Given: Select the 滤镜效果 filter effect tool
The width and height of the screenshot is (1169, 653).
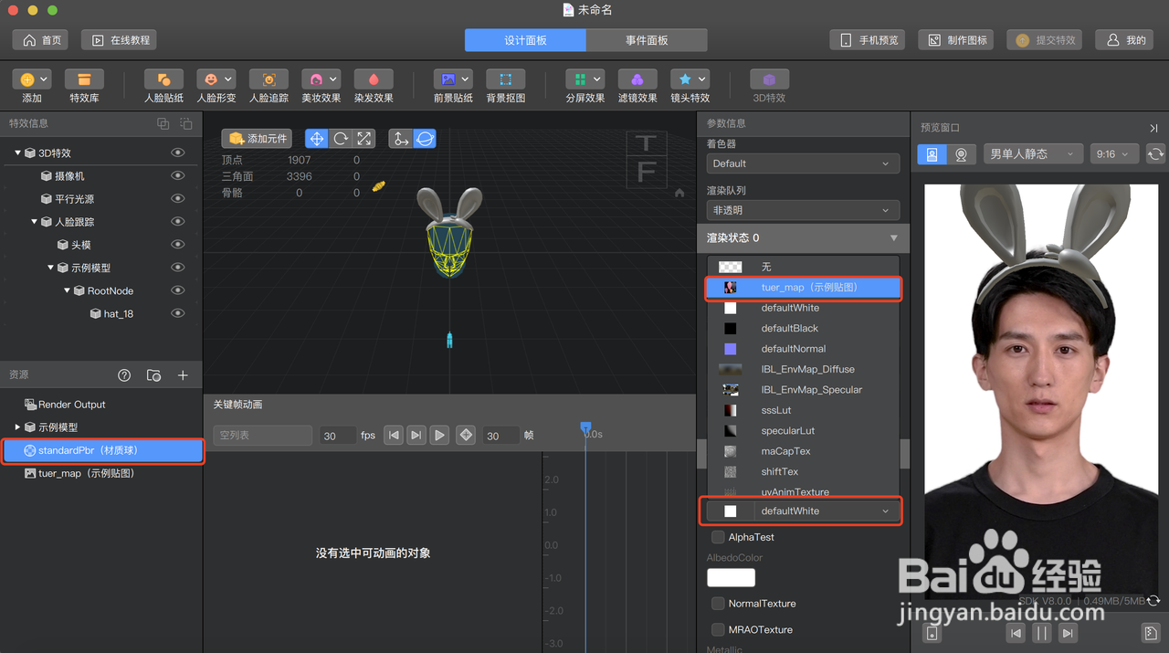Looking at the screenshot, I should tap(637, 79).
